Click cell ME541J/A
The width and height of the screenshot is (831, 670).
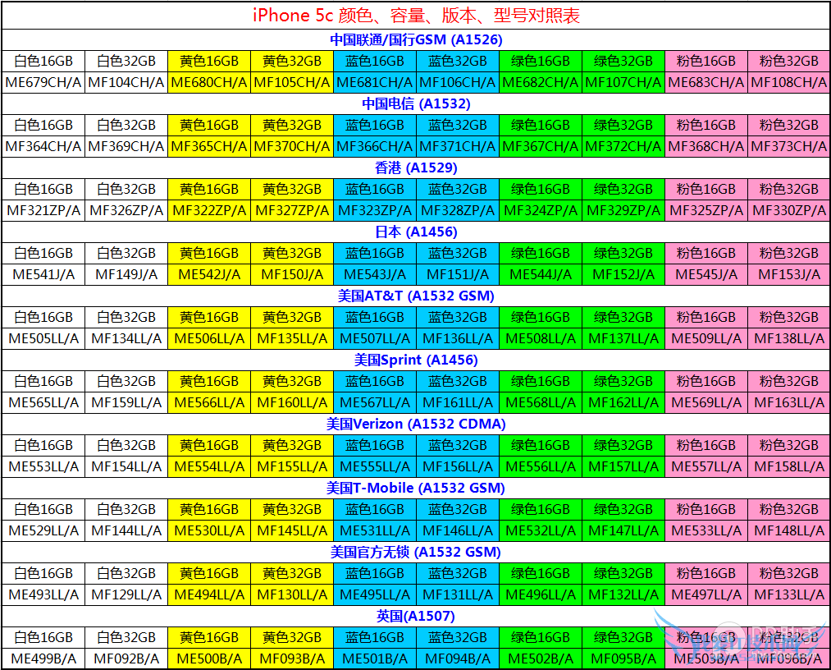pyautogui.click(x=43, y=275)
